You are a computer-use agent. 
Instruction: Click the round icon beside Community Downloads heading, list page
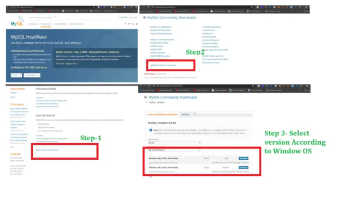(x=144, y=17)
